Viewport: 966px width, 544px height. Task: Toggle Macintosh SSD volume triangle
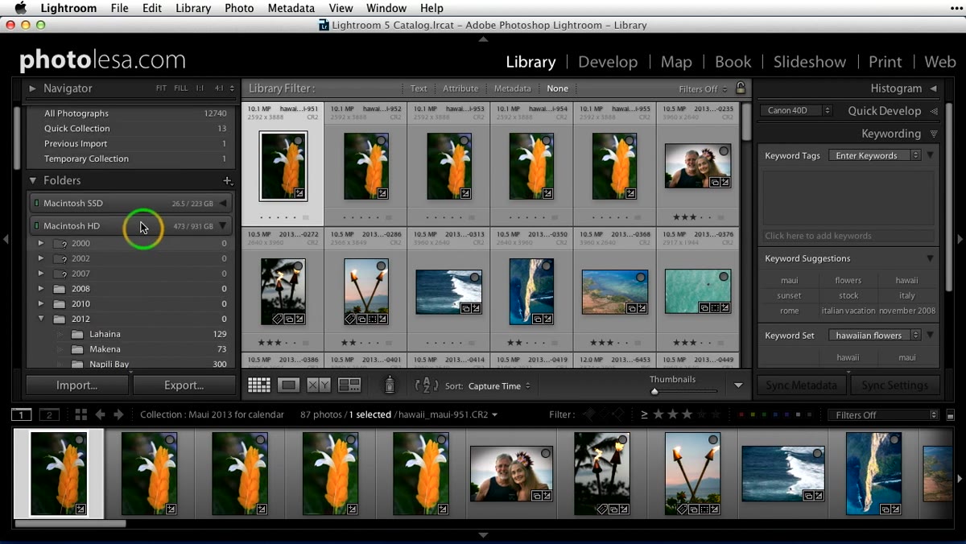tap(223, 204)
